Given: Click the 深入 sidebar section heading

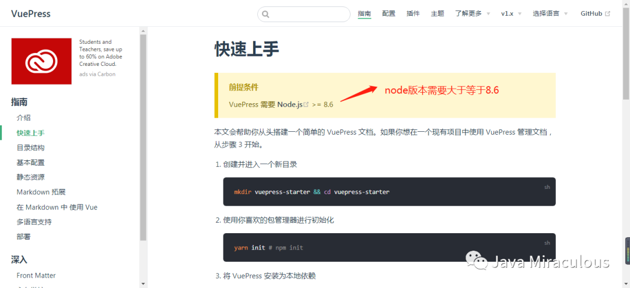Looking at the screenshot, I should pos(19,259).
